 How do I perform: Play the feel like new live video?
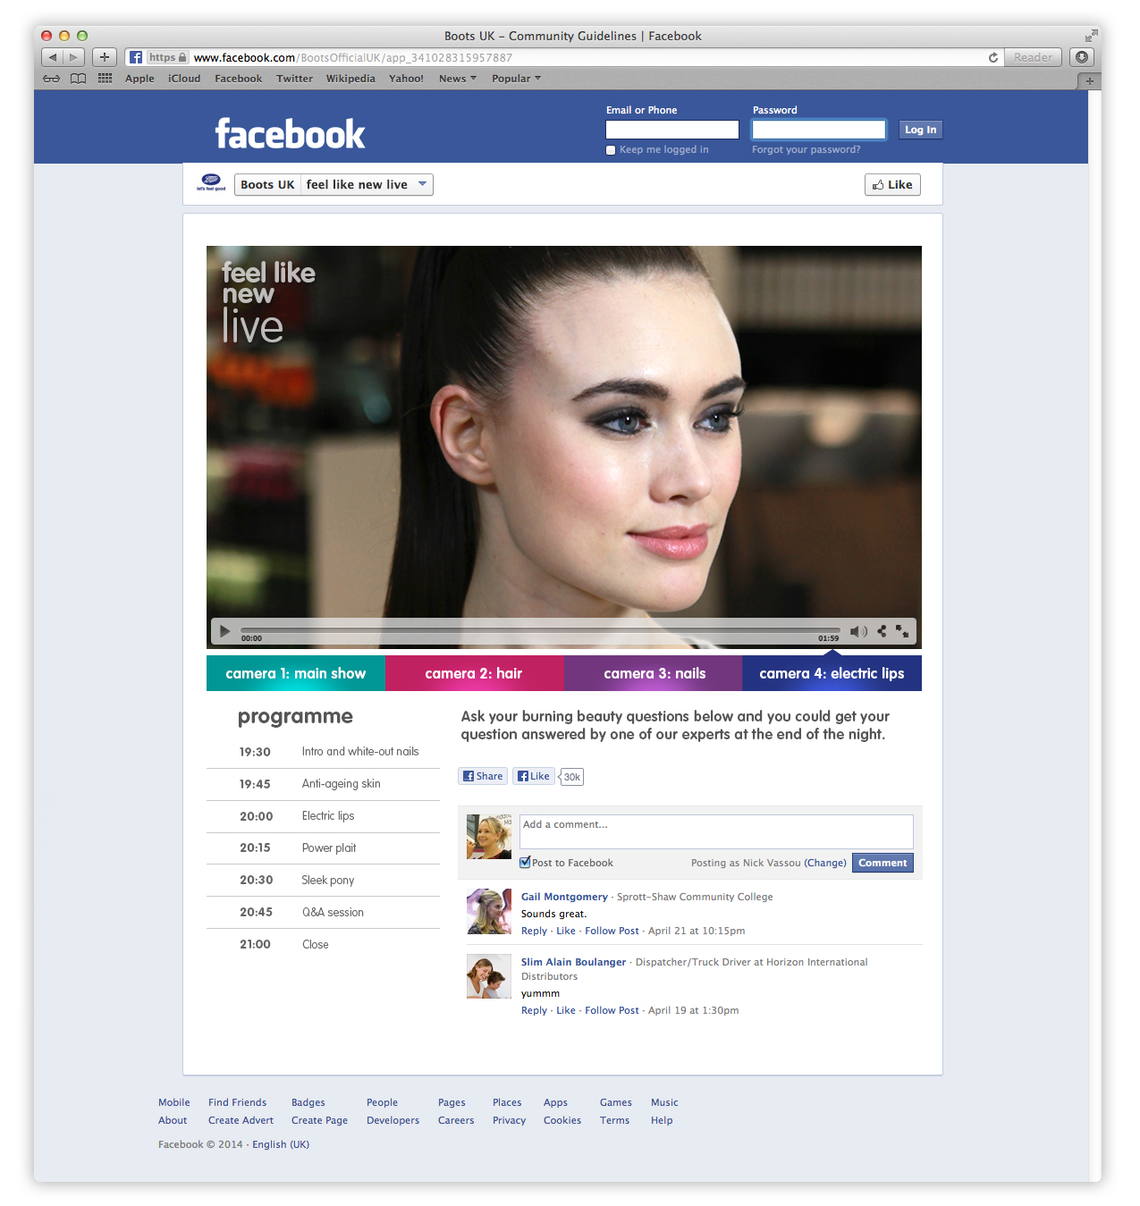(224, 631)
